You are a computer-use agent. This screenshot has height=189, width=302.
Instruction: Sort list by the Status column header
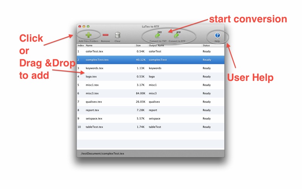coord(213,45)
